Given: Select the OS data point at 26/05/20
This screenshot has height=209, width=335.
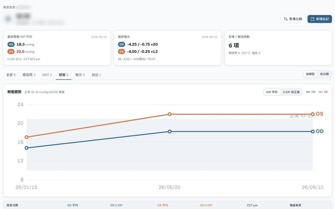Looking at the screenshot, I should point(170,114).
